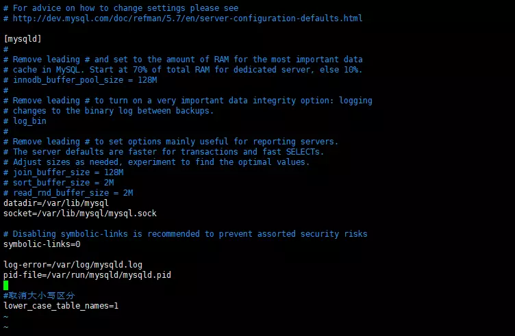
Task: Click the commented log_bin line
Action: coord(29,121)
